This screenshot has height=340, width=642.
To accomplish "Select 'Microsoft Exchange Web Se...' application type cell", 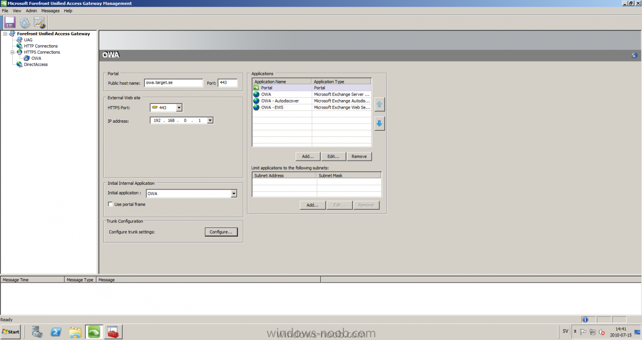I will [342, 108].
